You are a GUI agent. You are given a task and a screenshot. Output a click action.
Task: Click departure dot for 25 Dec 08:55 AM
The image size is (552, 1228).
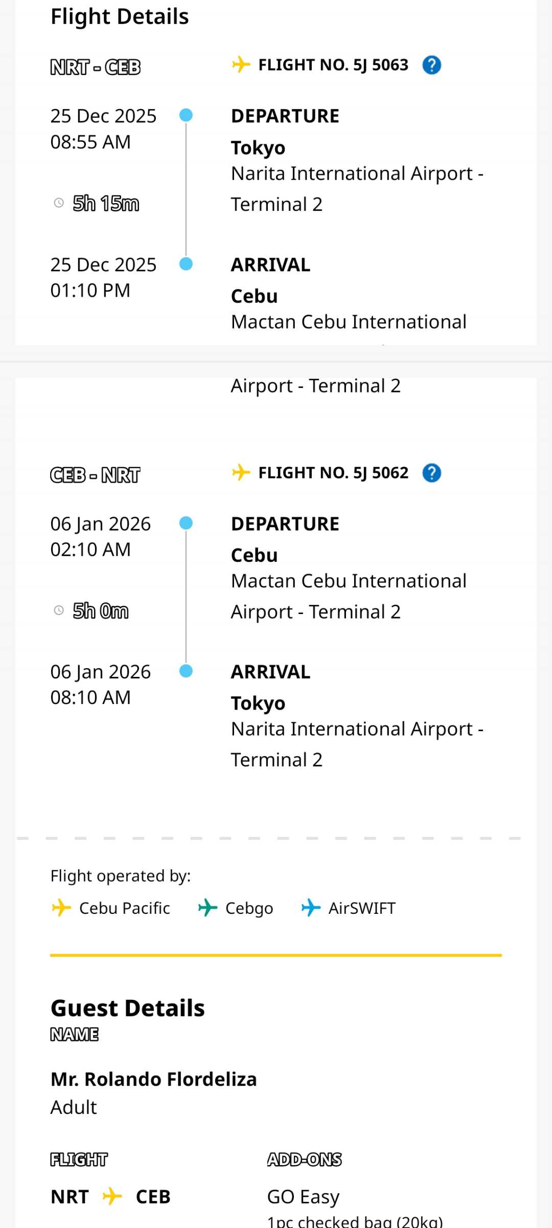point(186,115)
